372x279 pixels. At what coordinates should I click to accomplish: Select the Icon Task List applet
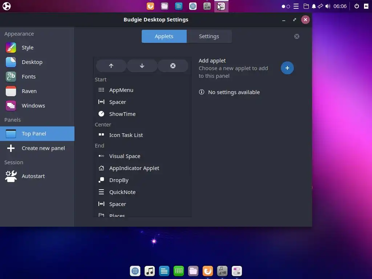click(x=142, y=135)
